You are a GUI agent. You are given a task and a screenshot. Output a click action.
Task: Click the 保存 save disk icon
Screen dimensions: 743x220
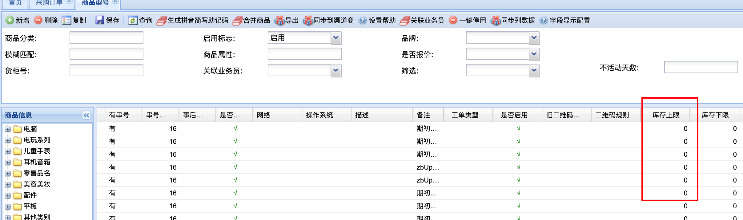coord(99,20)
